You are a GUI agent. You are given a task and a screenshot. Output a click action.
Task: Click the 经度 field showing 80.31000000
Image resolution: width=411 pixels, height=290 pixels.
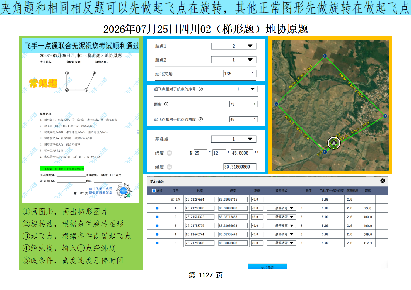coord(240,167)
